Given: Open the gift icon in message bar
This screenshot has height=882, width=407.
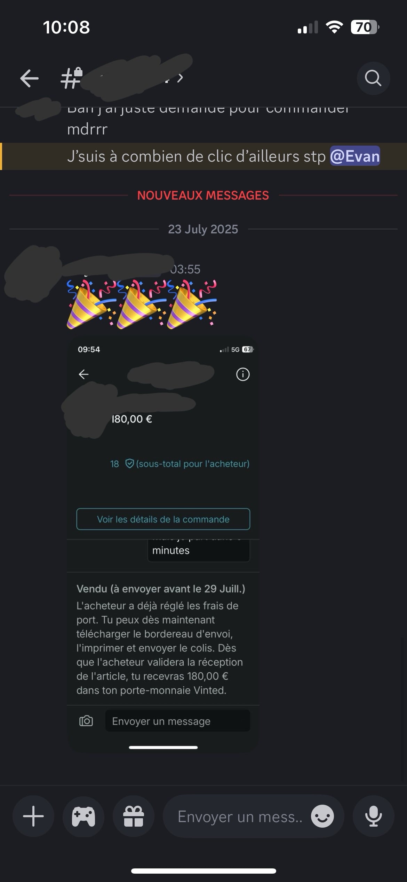Looking at the screenshot, I should pos(134,816).
